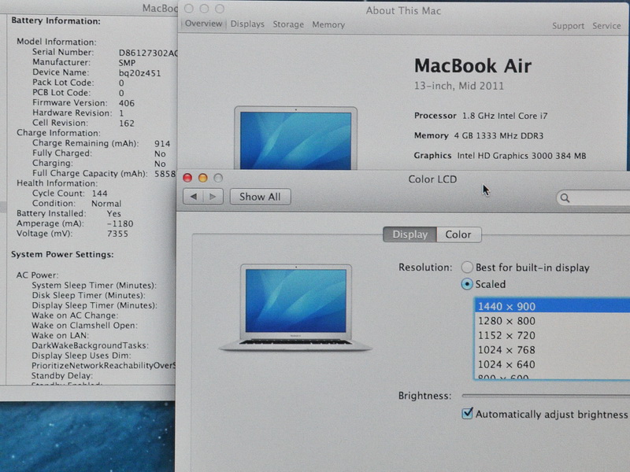Choose 1440 × 900 resolution
The height and width of the screenshot is (472, 630).
coord(553,306)
